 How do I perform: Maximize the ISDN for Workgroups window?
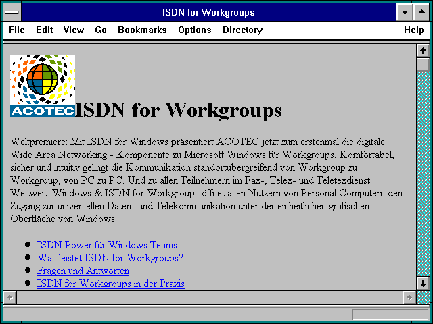click(x=421, y=12)
